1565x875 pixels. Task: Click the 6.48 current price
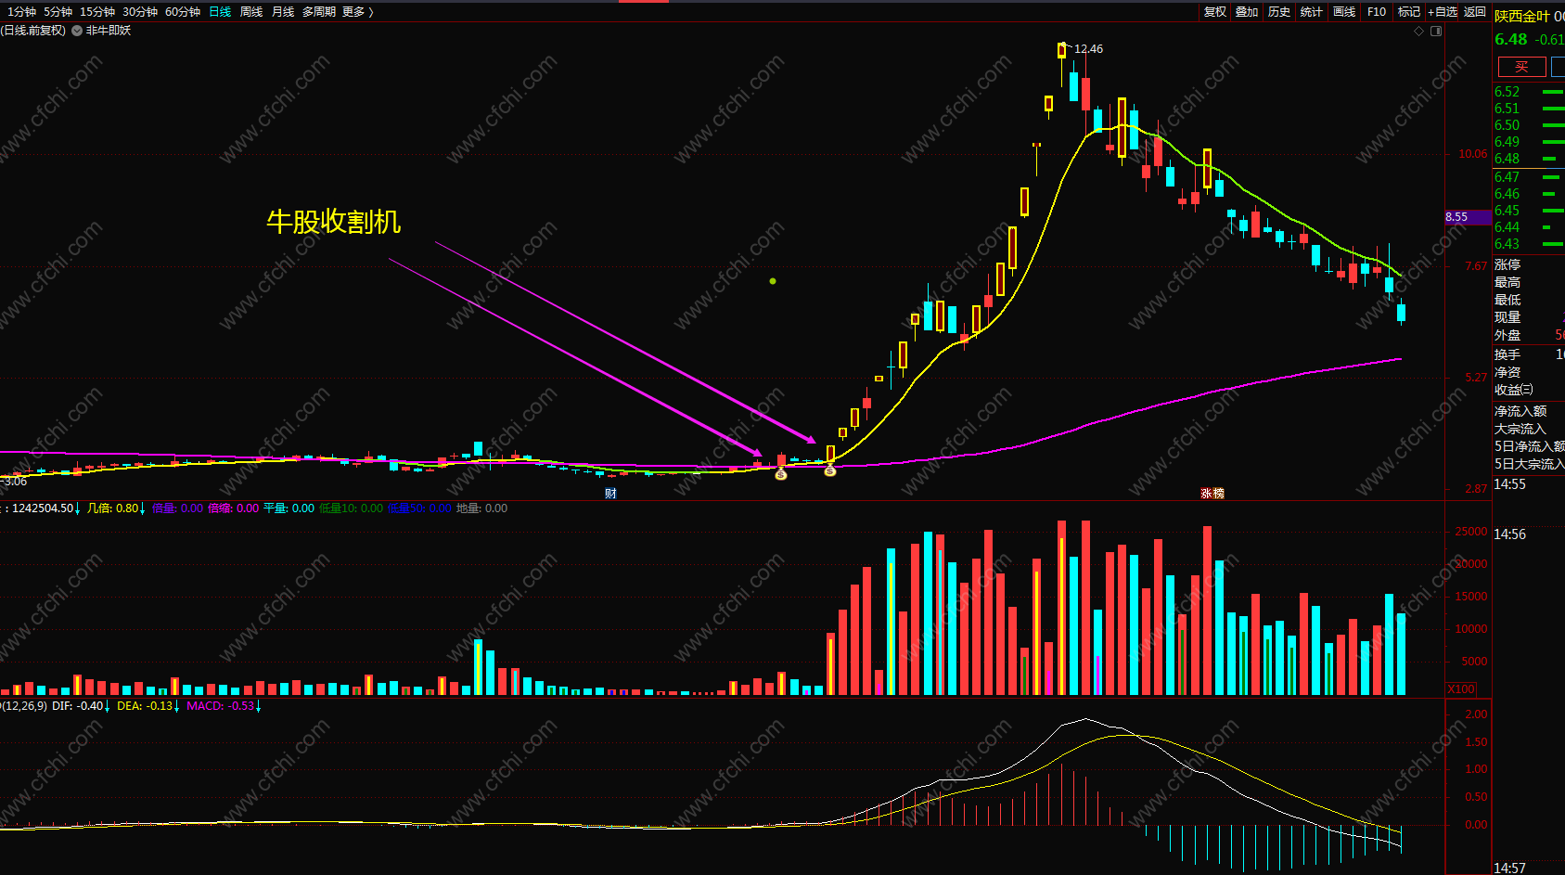1510,39
